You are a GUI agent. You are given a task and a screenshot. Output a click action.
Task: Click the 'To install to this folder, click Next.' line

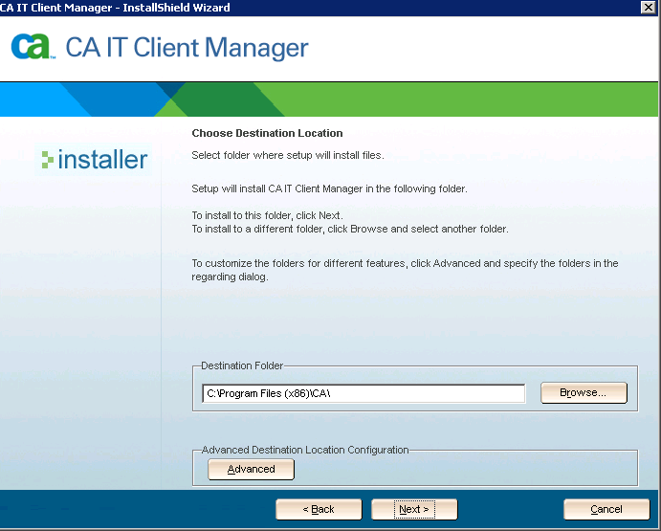(x=267, y=215)
